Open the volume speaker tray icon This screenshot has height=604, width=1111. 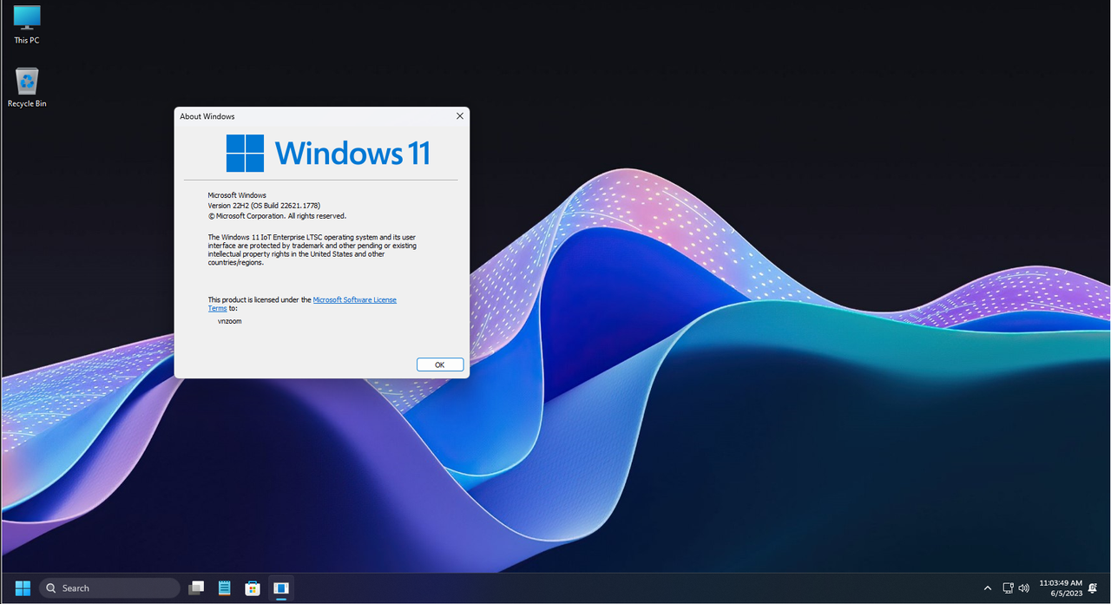click(1023, 588)
